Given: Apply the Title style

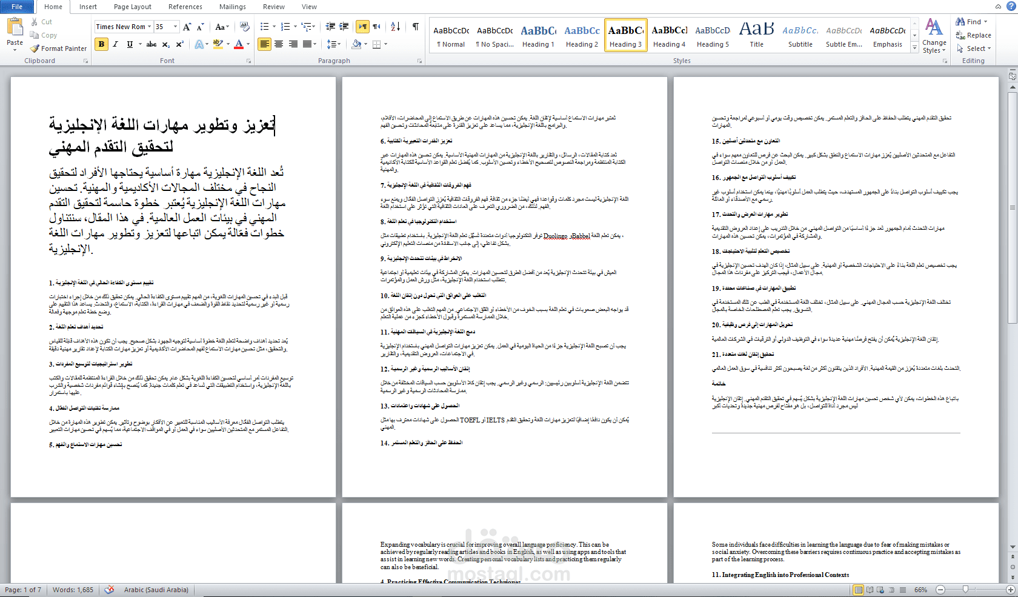Looking at the screenshot, I should pyautogui.click(x=757, y=36).
